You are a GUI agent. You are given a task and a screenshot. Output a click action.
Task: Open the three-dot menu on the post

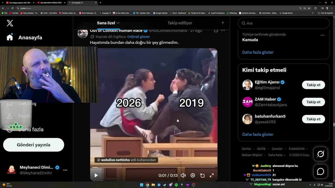tap(223, 31)
